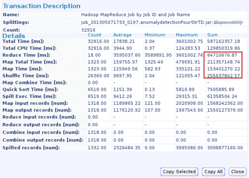Viewport: 249px width, 178px height.
Task: Select Map Time sum 153401270.22
Action: (224, 69)
